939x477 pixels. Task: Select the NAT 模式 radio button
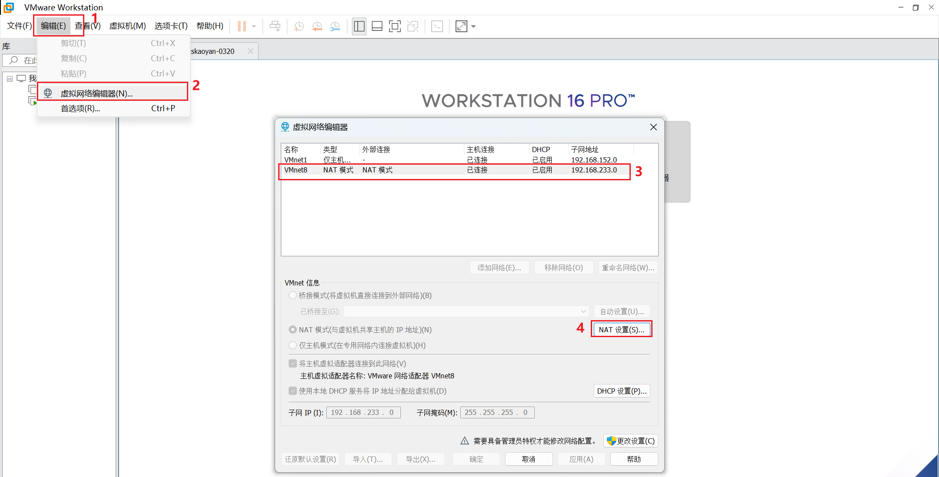coord(293,330)
